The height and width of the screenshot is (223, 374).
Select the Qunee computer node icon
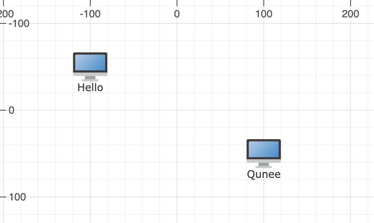[x=263, y=154]
